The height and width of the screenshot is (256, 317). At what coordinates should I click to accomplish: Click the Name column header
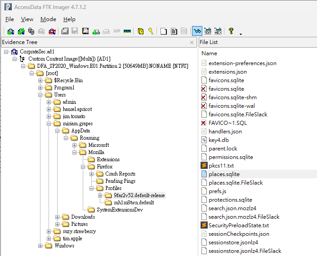coord(209,53)
